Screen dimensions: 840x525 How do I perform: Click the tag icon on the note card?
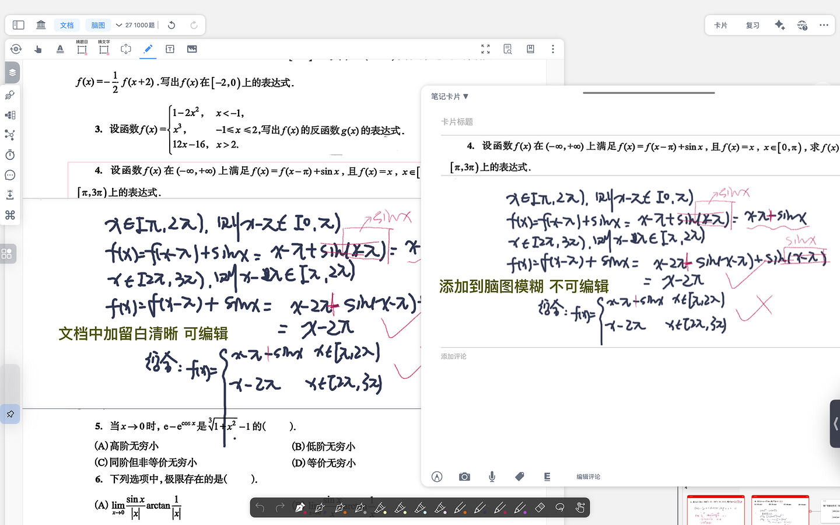[519, 477]
